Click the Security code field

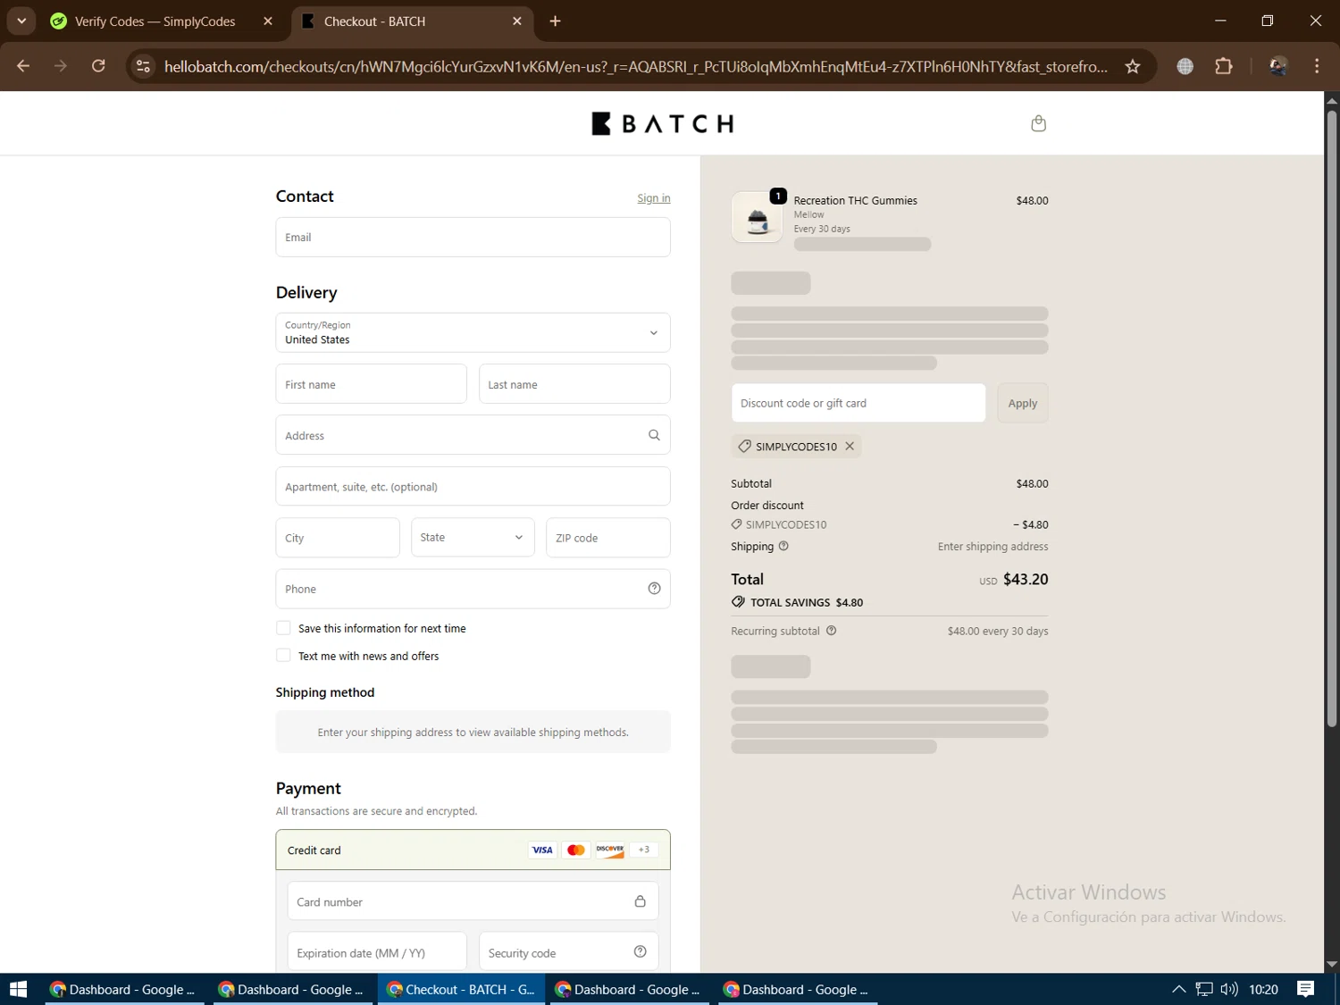click(568, 952)
